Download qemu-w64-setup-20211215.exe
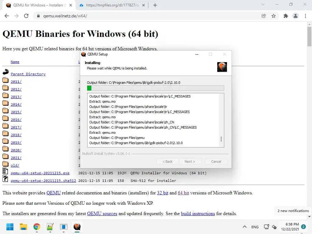 click(40, 173)
